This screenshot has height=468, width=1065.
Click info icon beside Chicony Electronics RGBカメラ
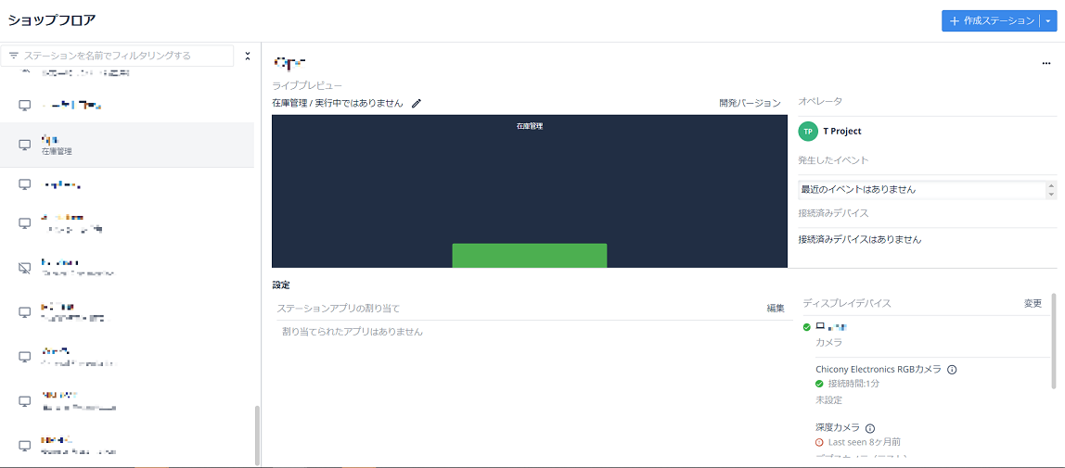952,370
